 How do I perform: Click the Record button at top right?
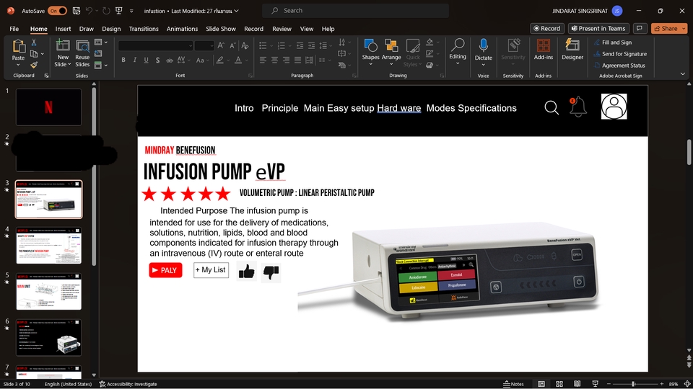[x=547, y=28]
